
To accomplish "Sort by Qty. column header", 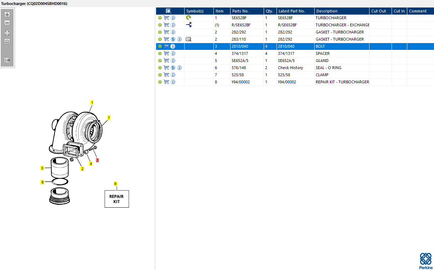I will tap(270, 11).
